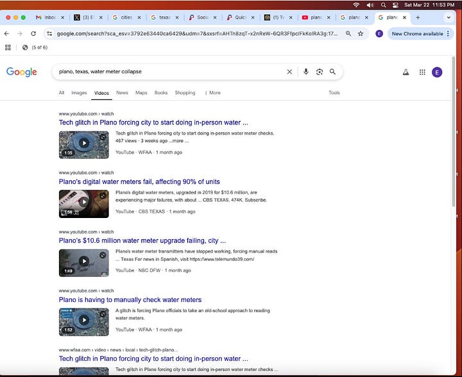Switch to the Maps tab

pos(141,93)
